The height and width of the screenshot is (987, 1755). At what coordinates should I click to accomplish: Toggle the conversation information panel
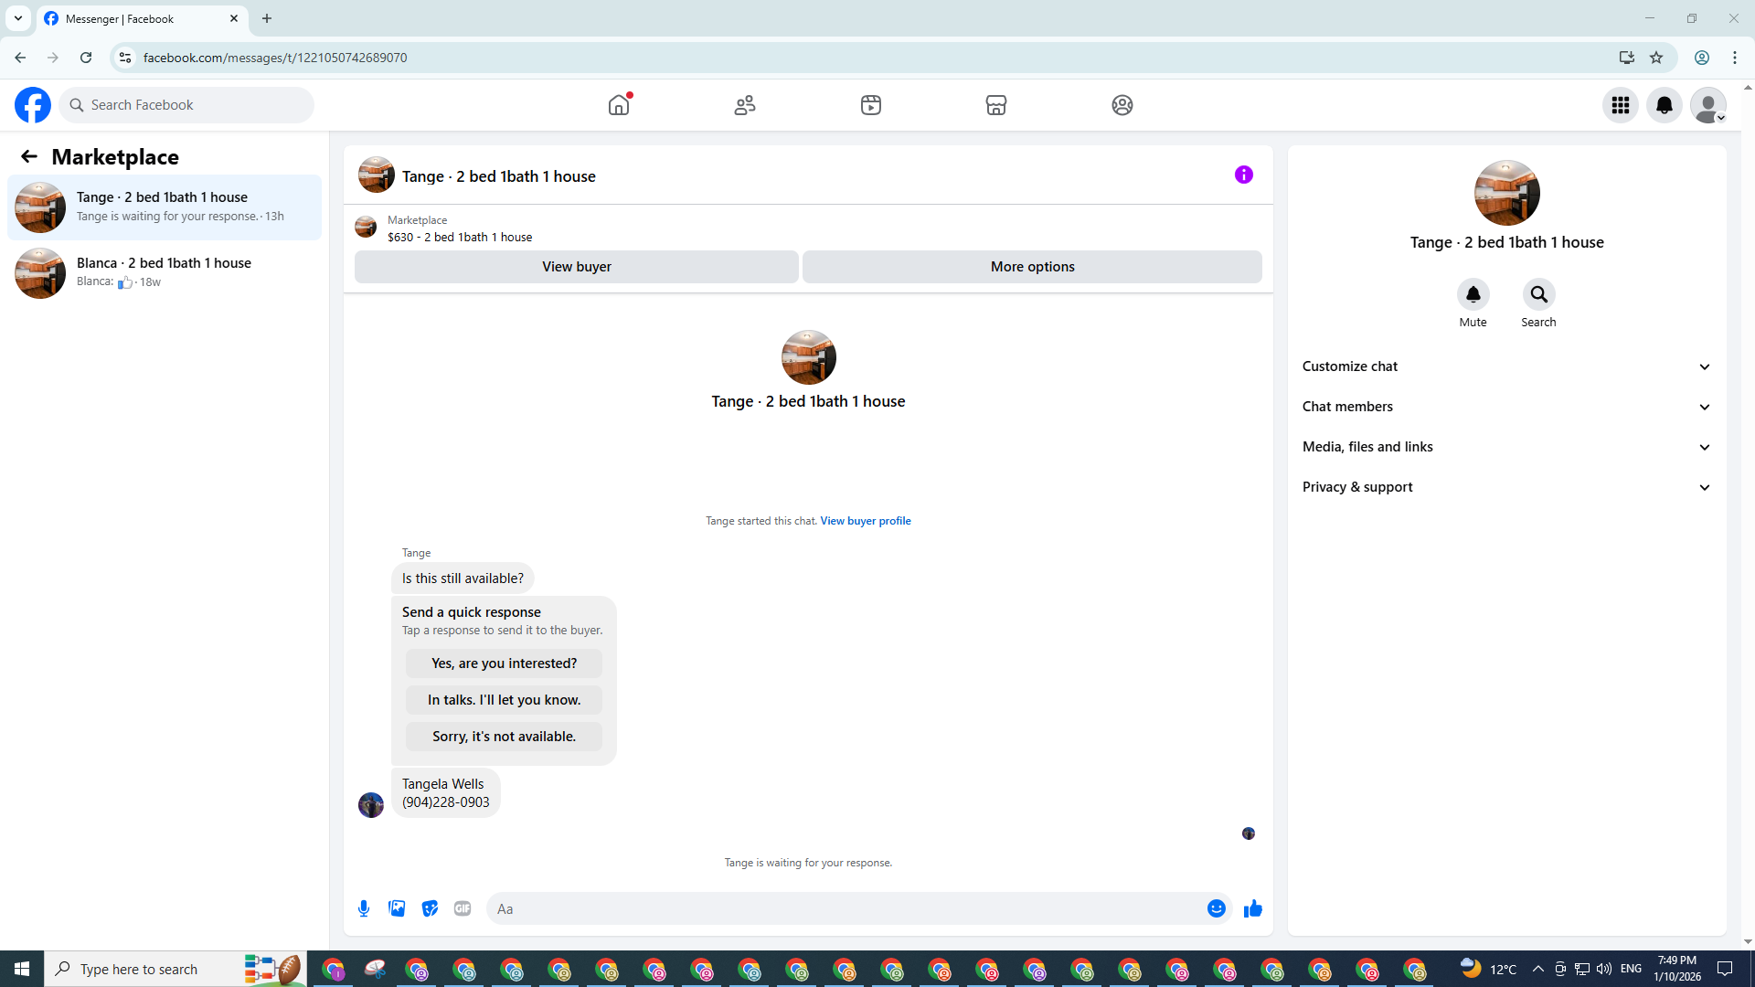(x=1244, y=175)
